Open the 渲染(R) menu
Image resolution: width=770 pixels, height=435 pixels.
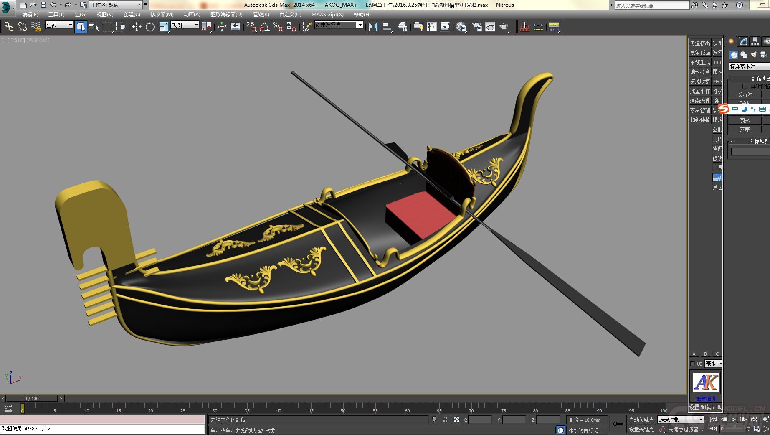point(261,14)
